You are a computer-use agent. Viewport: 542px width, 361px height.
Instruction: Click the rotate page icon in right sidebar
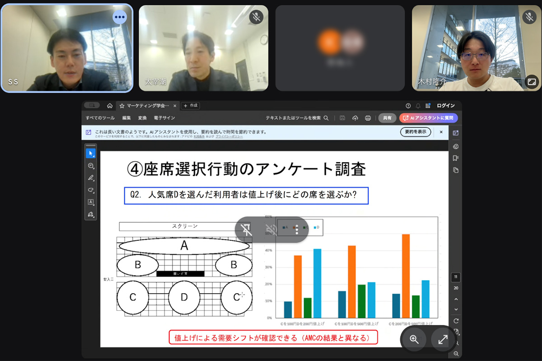pos(456,321)
